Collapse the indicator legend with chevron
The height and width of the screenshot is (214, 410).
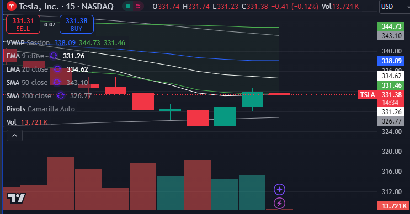click(x=15, y=136)
